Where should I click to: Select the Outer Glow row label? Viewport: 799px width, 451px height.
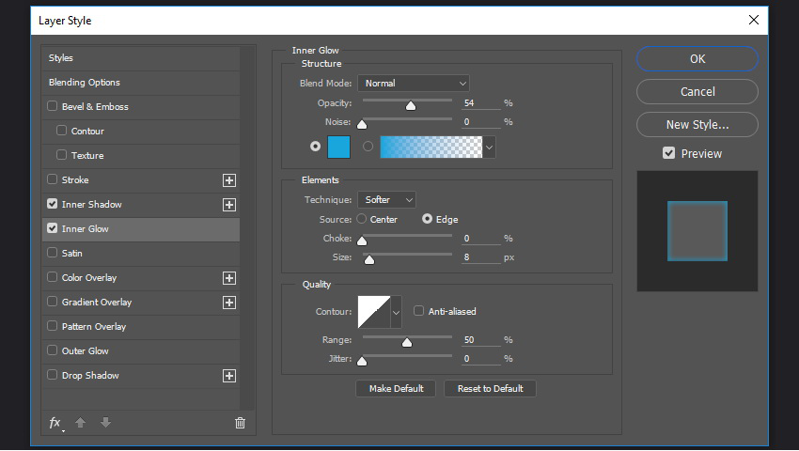coord(86,351)
